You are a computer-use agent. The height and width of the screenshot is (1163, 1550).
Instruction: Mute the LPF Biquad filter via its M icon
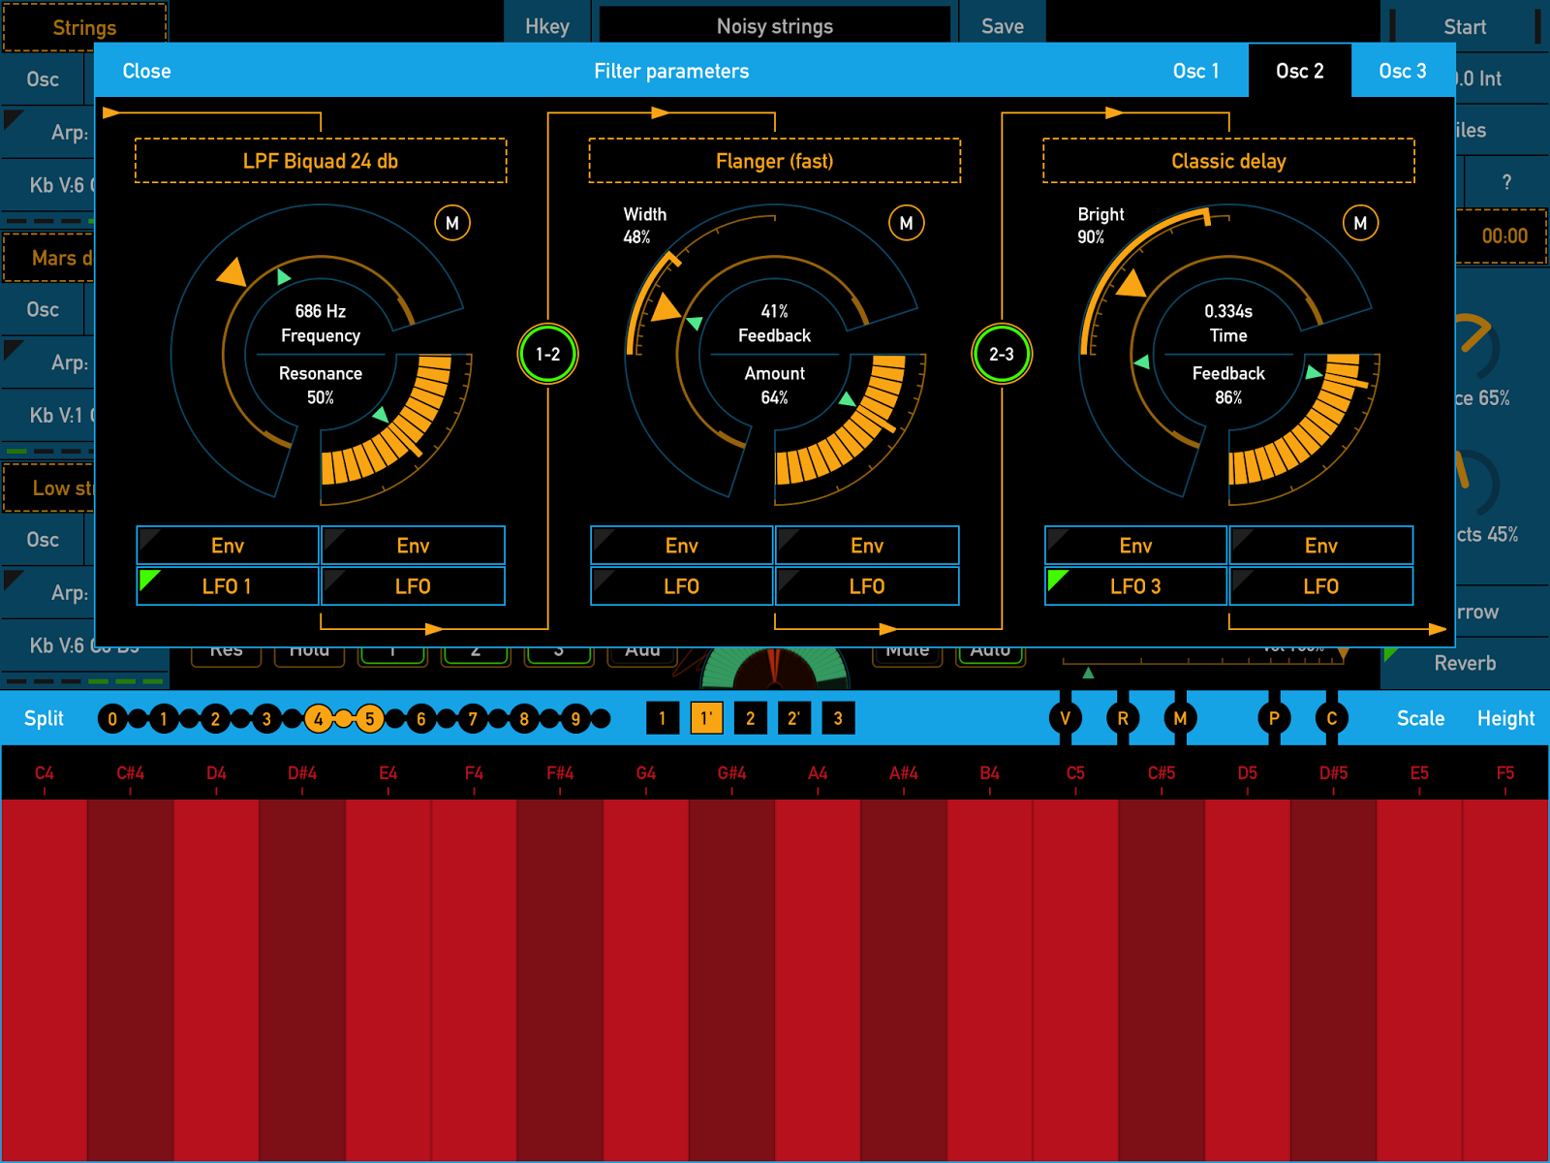click(451, 223)
